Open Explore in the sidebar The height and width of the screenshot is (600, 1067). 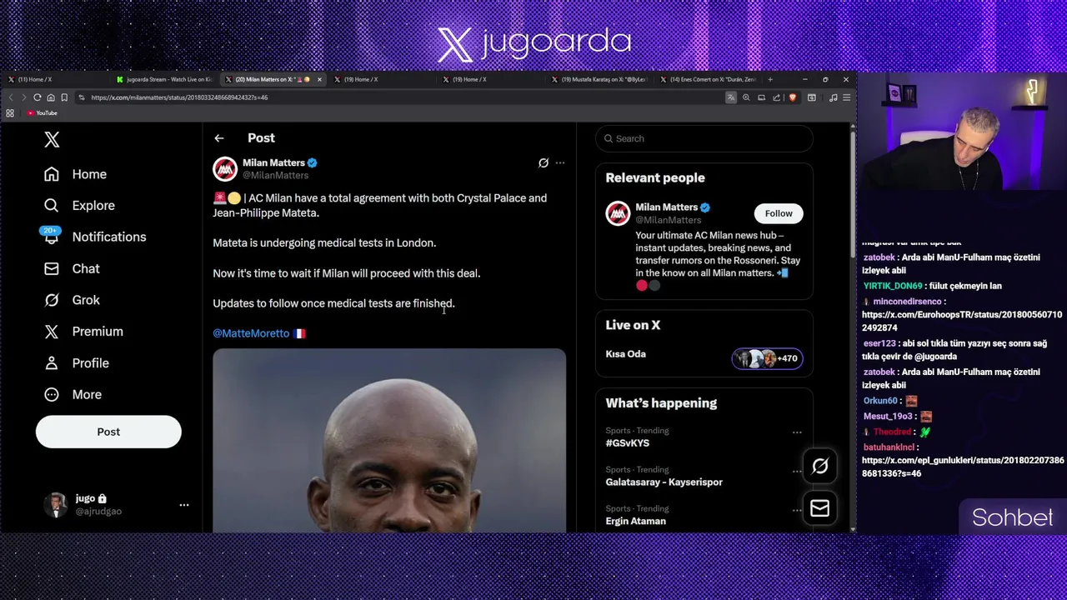(79, 206)
